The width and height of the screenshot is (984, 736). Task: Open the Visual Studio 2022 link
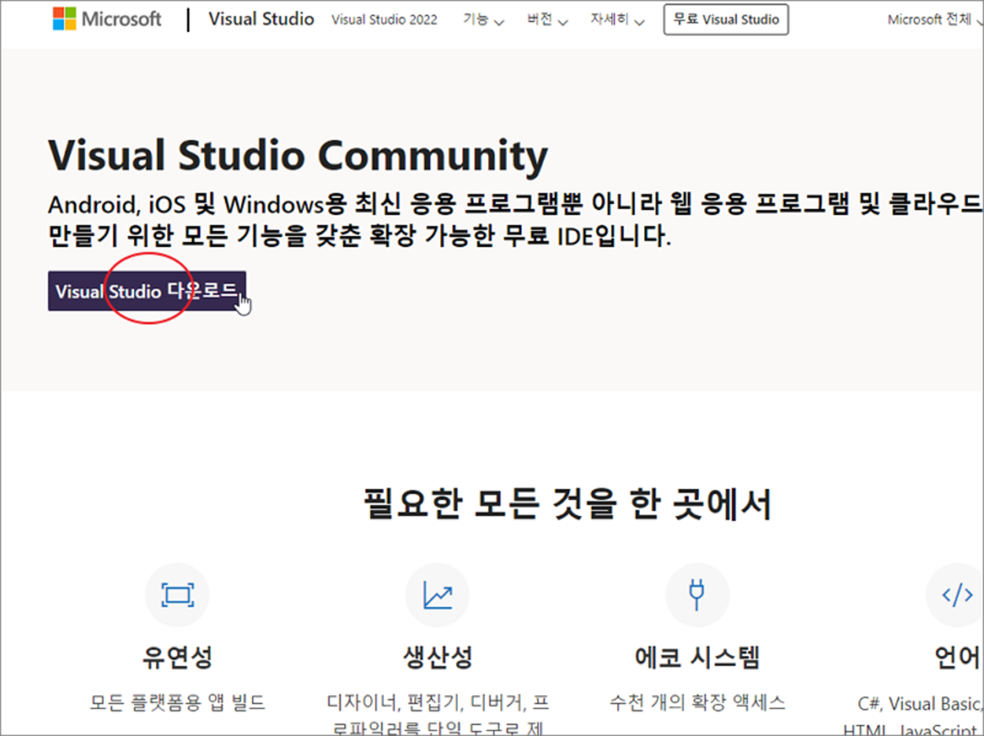pos(384,20)
